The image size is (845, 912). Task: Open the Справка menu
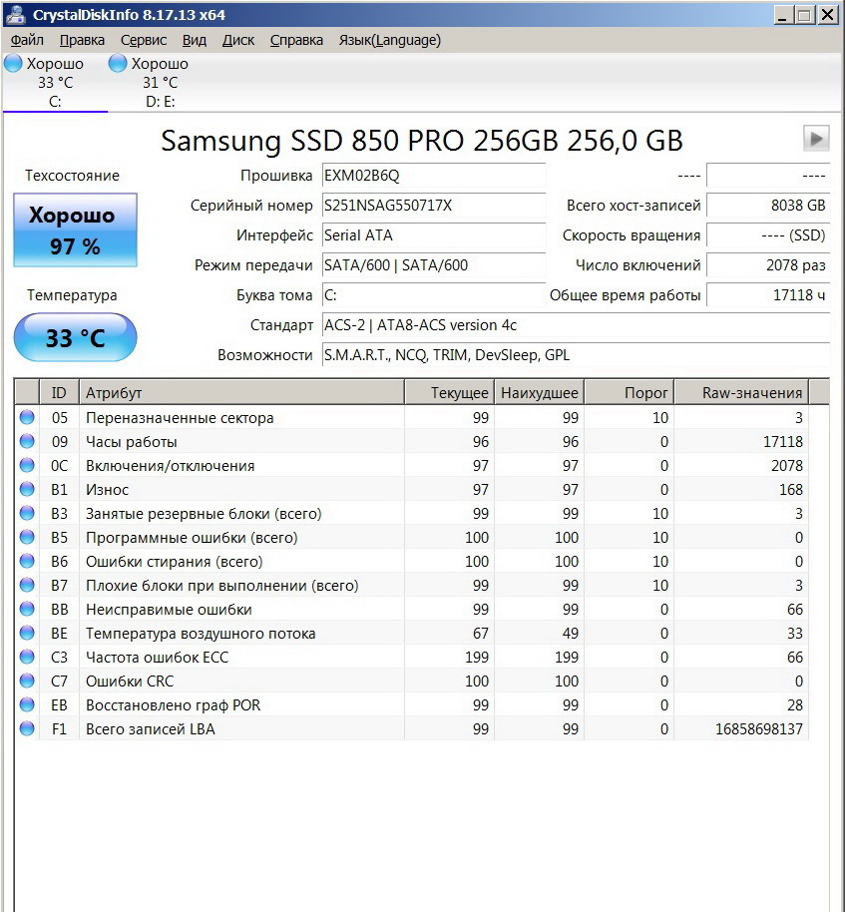[x=296, y=40]
